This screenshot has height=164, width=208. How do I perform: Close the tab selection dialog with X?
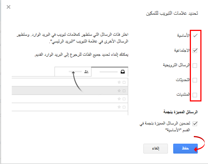(8, 7)
